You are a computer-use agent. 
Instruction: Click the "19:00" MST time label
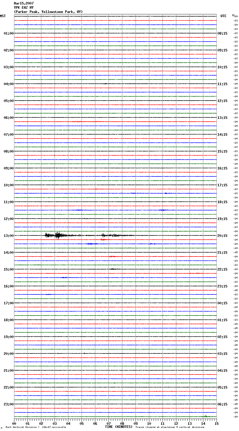point(9,337)
